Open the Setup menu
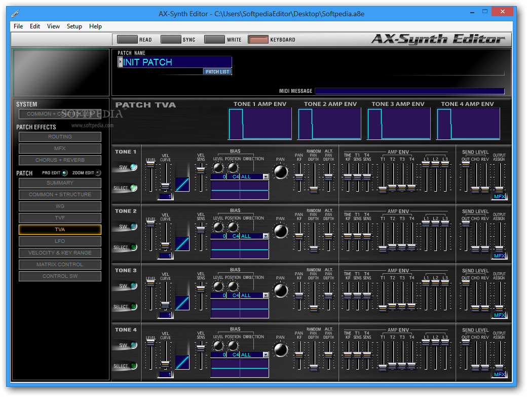The width and height of the screenshot is (527, 397). [x=74, y=26]
